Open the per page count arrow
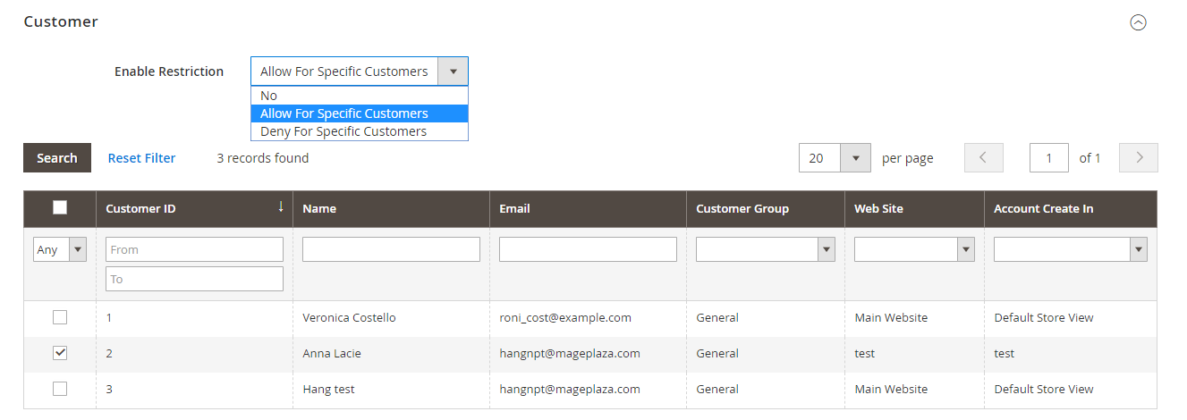The image size is (1187, 420). 856,158
